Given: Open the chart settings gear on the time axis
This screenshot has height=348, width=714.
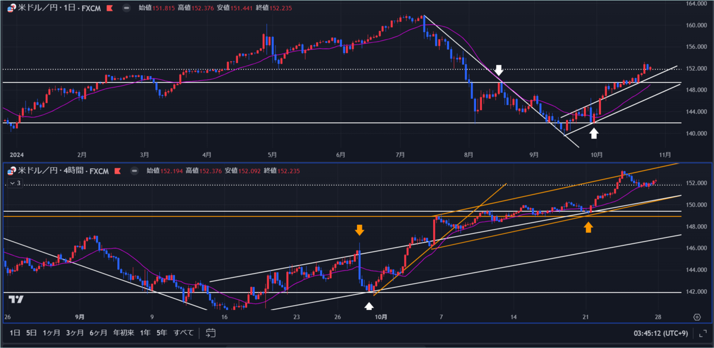Looking at the screenshot, I should [x=697, y=316].
